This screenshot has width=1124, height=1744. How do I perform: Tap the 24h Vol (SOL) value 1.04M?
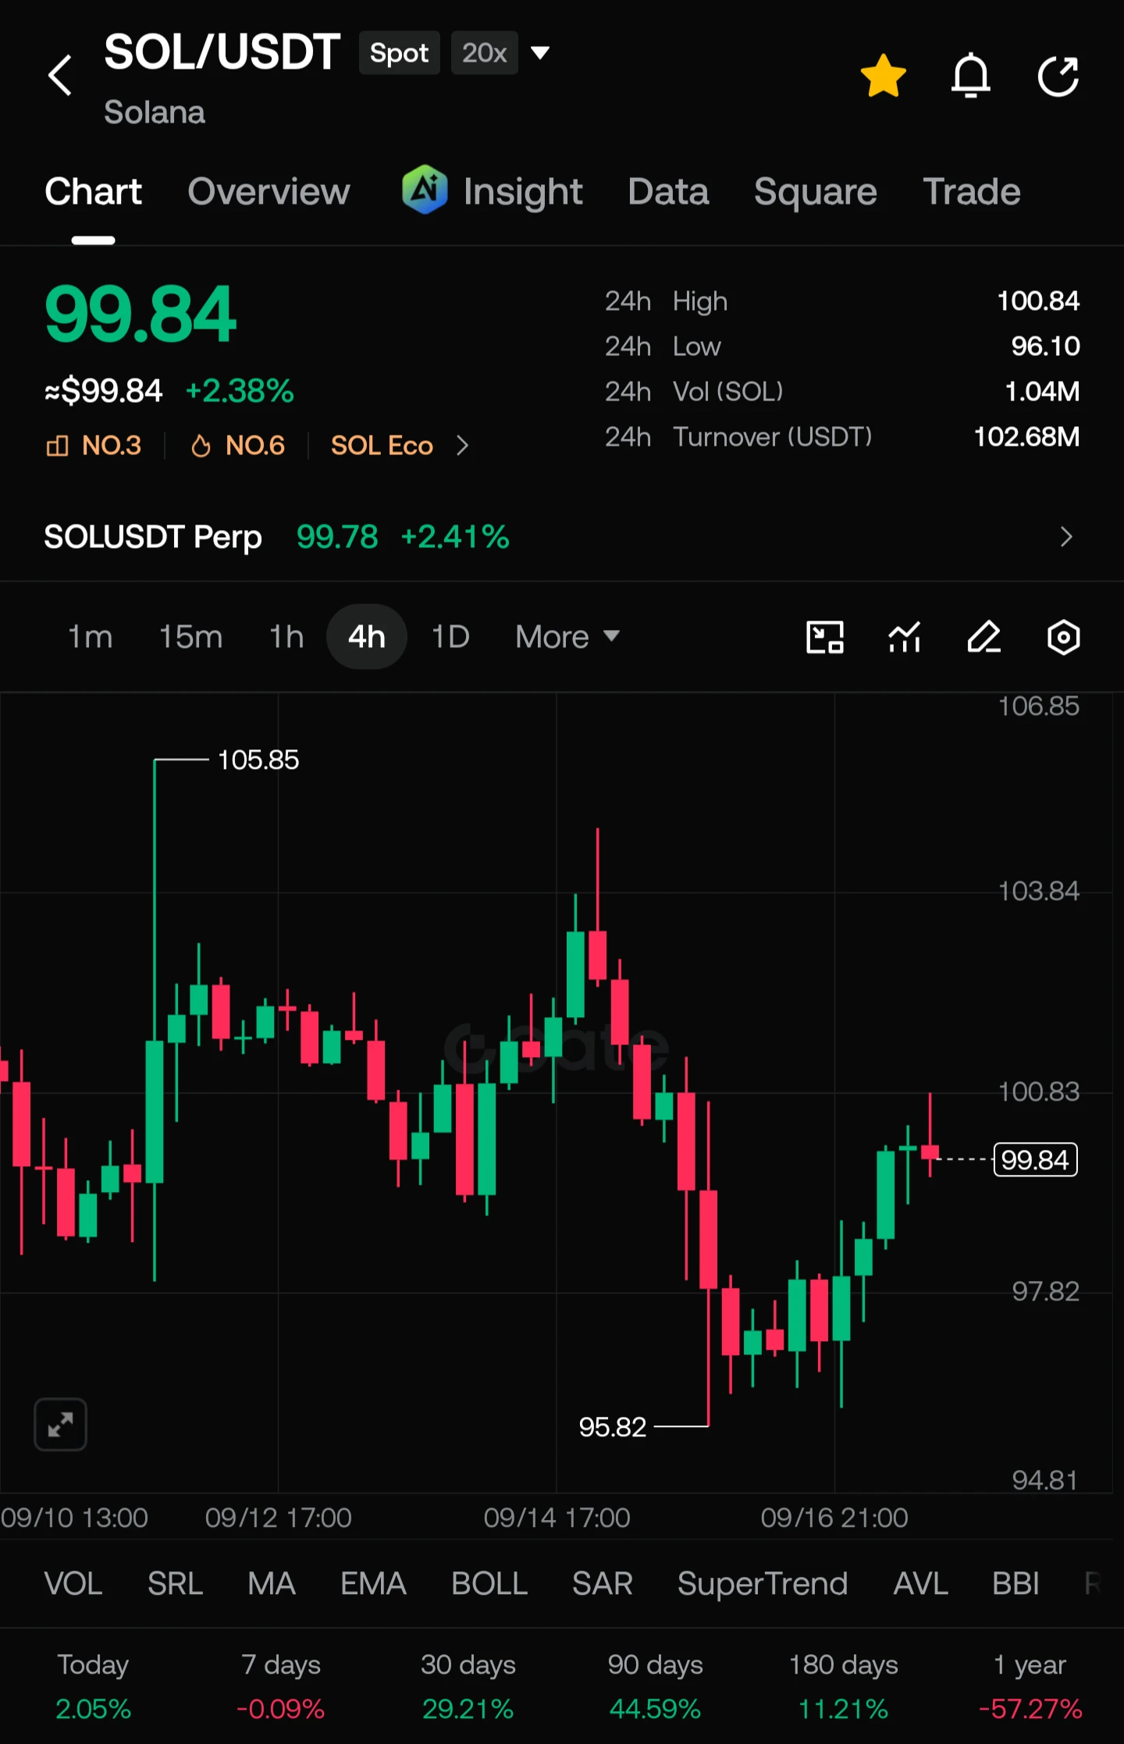(x=1042, y=392)
